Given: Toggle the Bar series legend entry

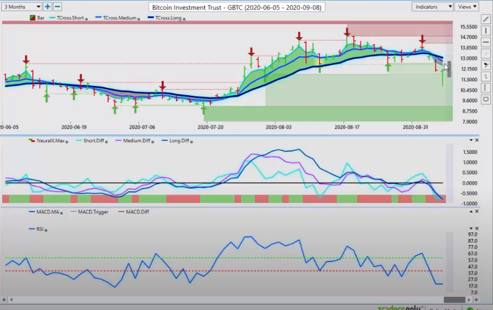Looking at the screenshot, I should [x=37, y=18].
